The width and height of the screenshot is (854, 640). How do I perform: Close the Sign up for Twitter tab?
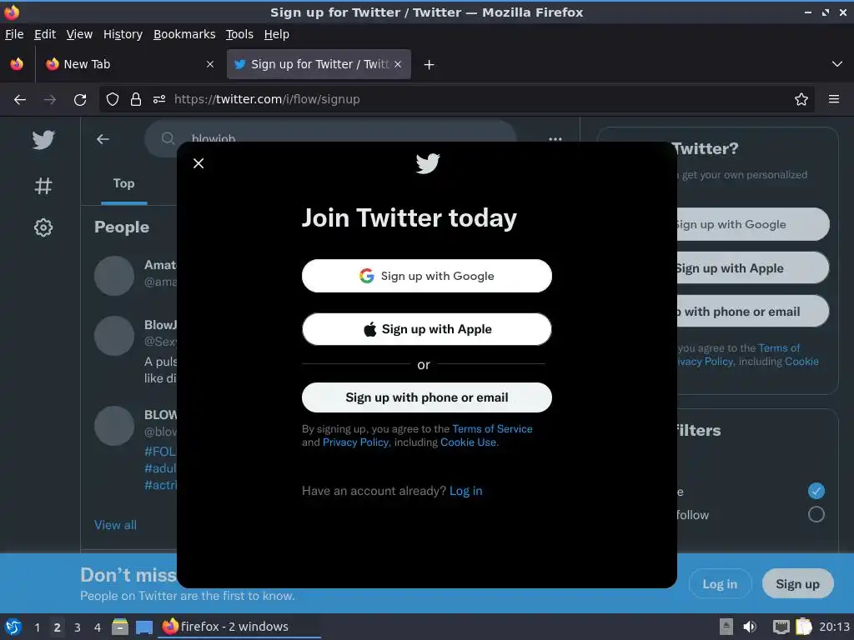coord(398,64)
